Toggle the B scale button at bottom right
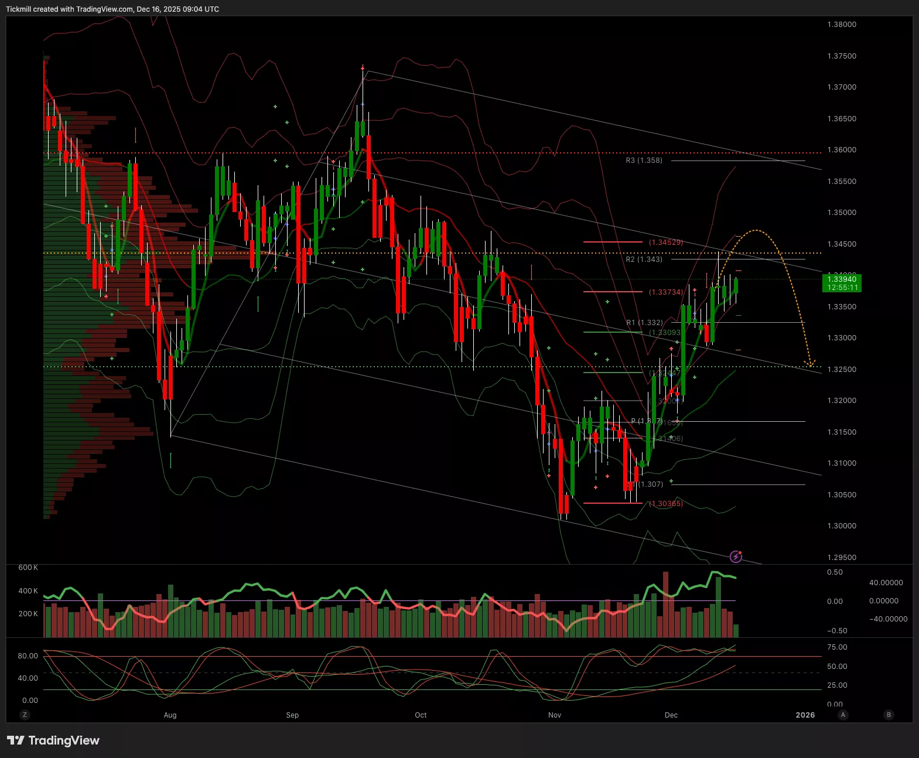This screenshot has width=919, height=758. pyautogui.click(x=889, y=715)
